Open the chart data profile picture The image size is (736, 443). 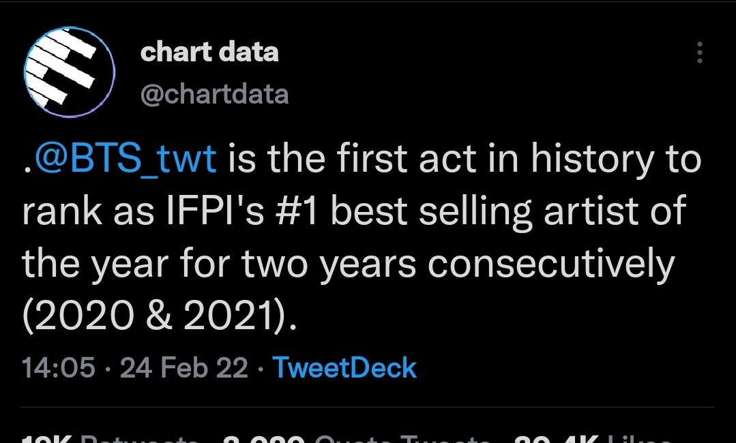(70, 72)
